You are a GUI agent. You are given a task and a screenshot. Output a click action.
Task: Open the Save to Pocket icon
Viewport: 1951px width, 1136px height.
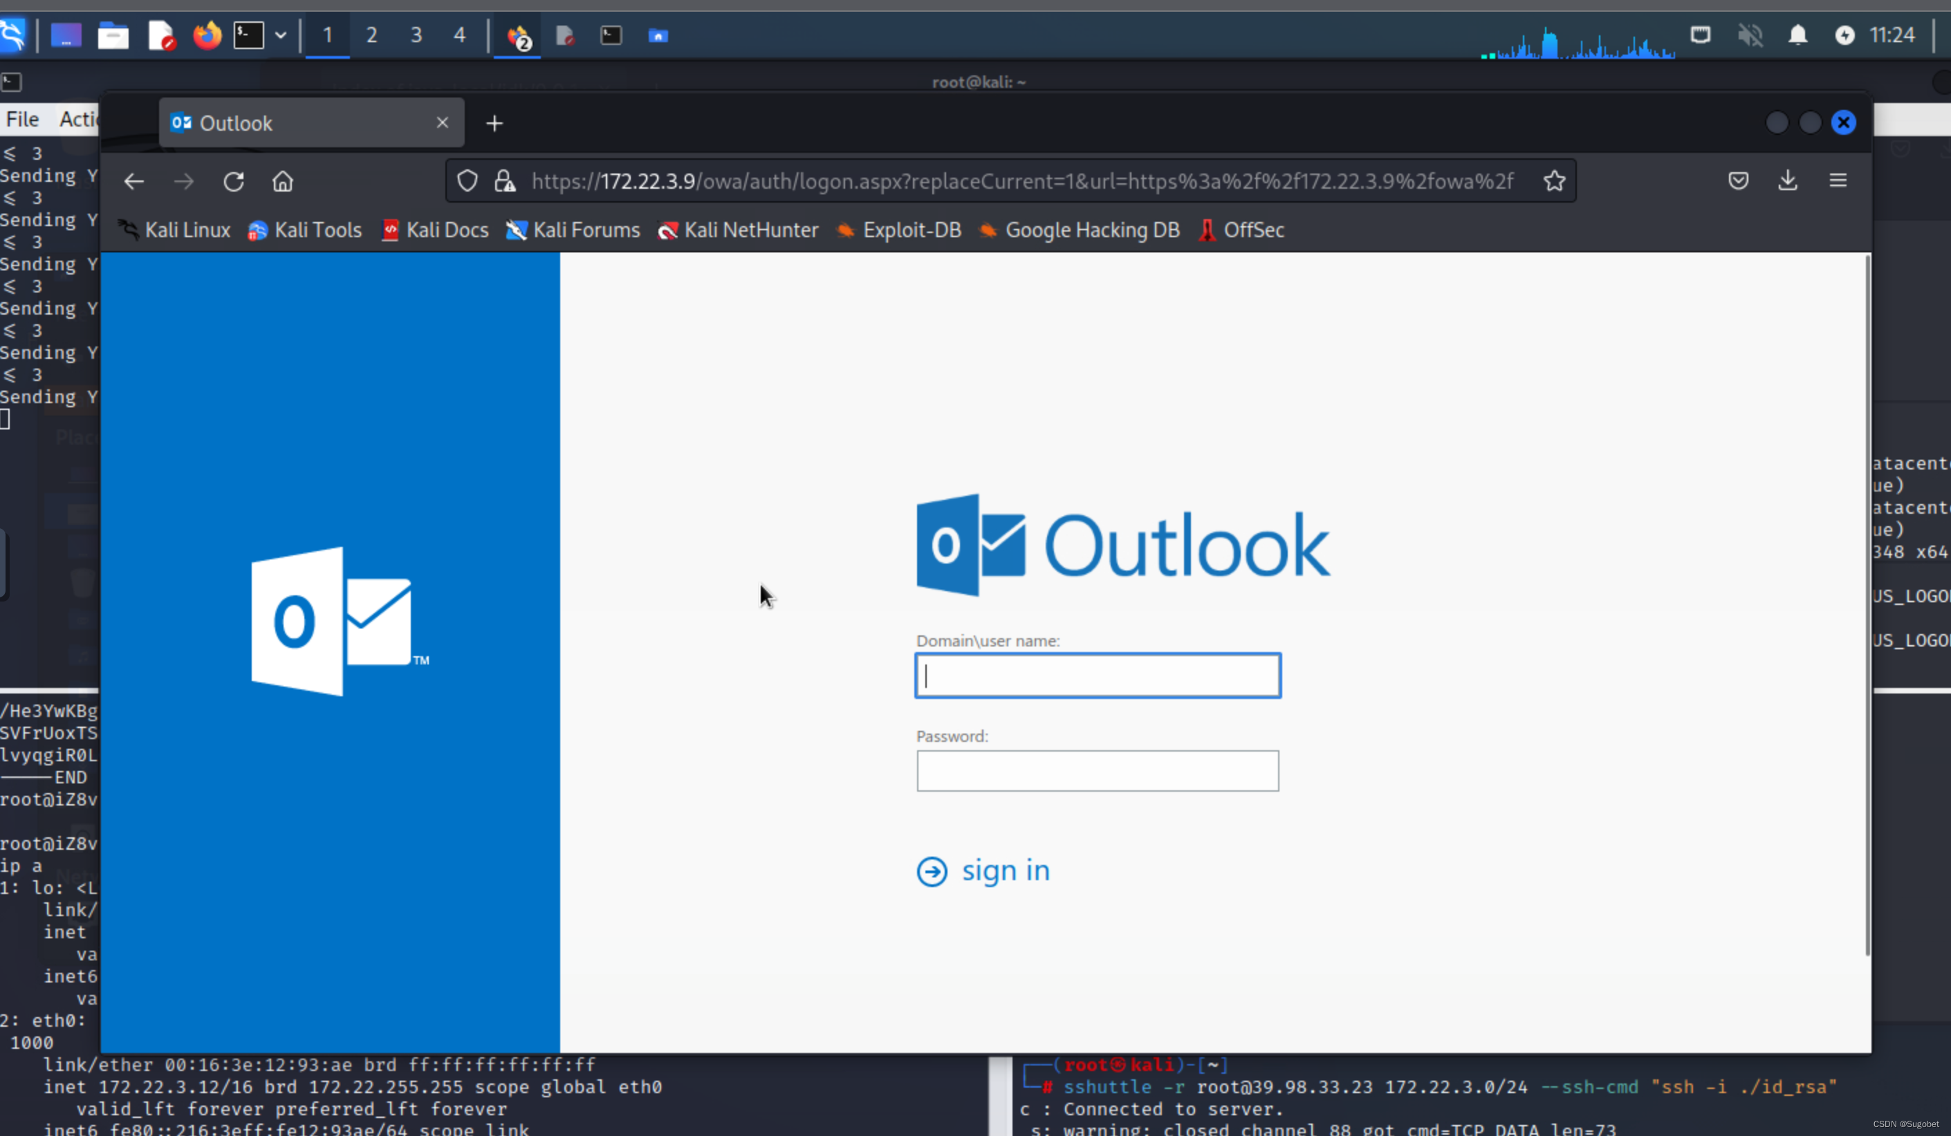(1738, 181)
